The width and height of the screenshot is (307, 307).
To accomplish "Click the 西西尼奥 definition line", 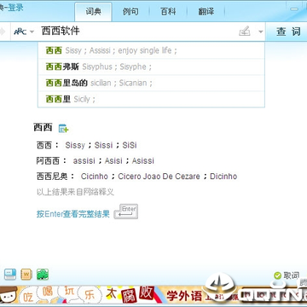I will pos(136,177).
